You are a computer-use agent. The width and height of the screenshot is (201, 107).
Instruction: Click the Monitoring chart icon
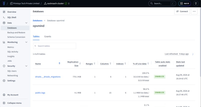4,42
